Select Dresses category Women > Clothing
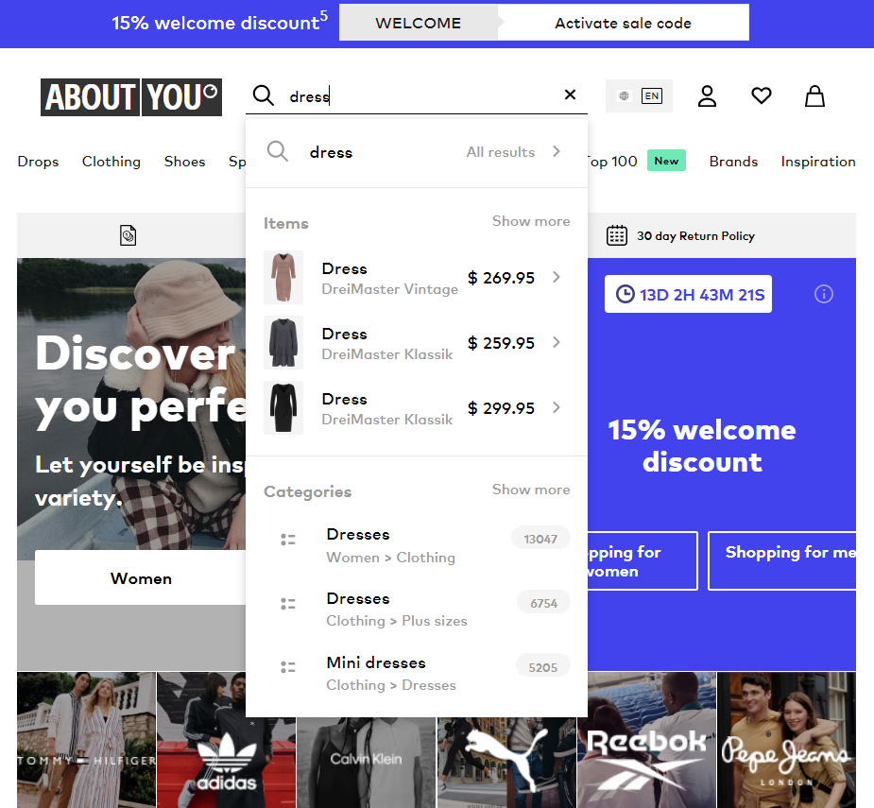This screenshot has width=874, height=808. click(417, 545)
